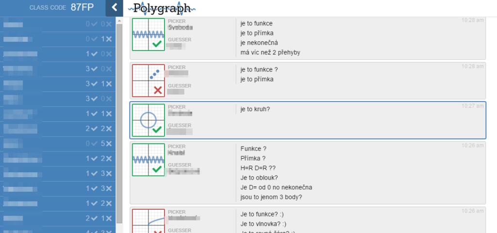Click the up arrow of the sidebar scrollbar
The width and height of the screenshot is (497, 233).
click(119, 21)
